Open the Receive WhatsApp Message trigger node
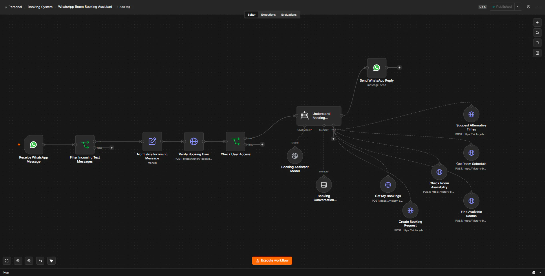Screen dimensions: 545x276 [x=34, y=145]
